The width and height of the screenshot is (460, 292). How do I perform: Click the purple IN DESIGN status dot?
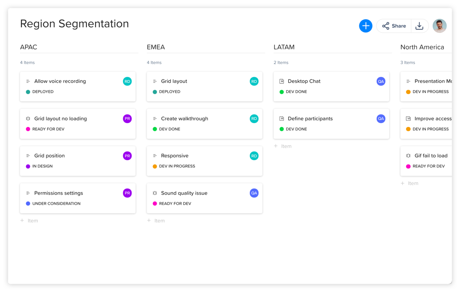click(x=28, y=166)
